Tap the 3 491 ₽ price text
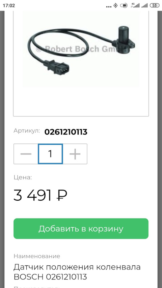The width and height of the screenshot is (162, 288). point(40,195)
